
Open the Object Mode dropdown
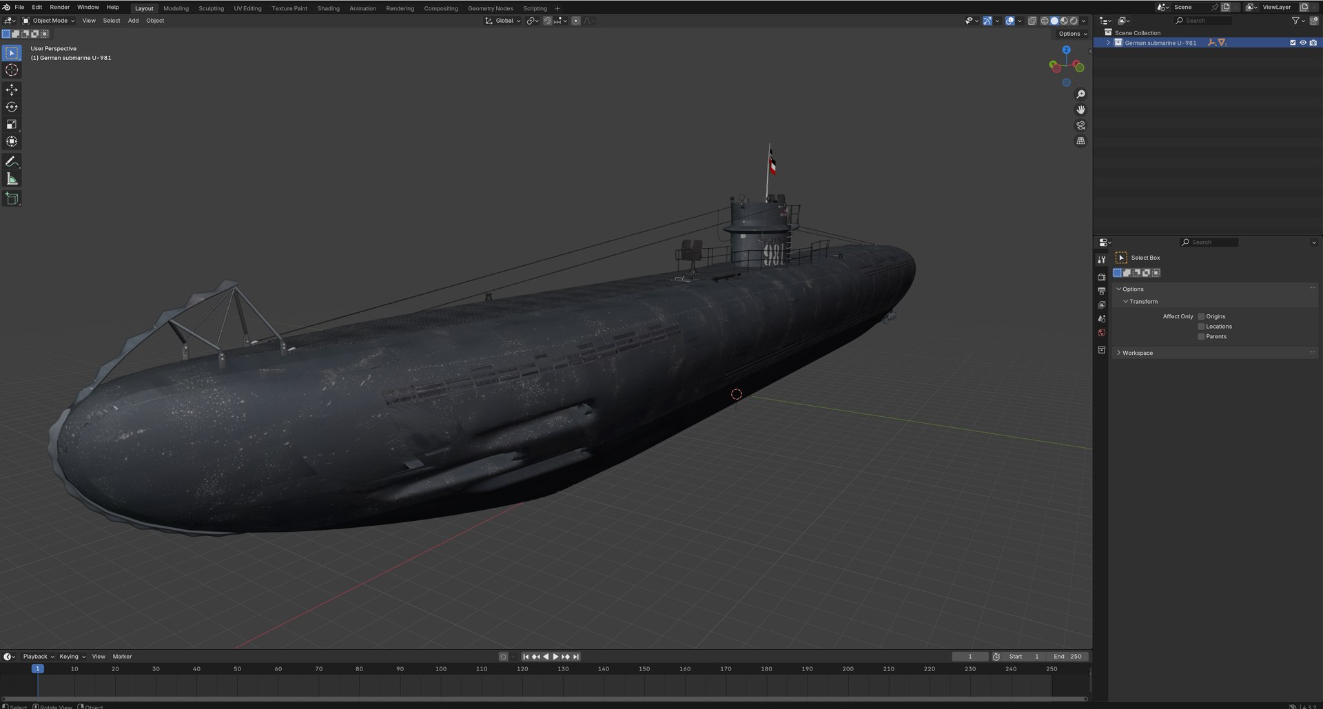(x=49, y=21)
